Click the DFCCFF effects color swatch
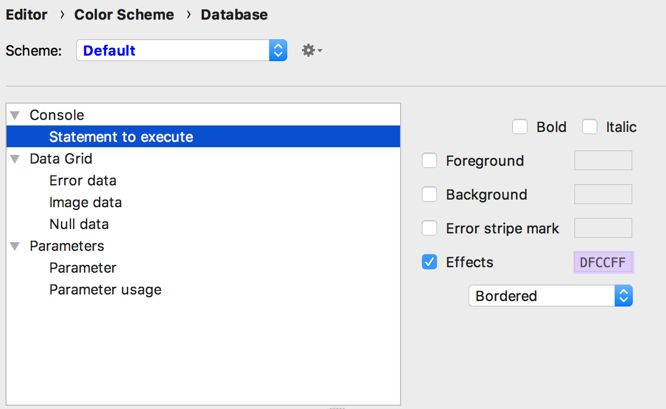 click(603, 262)
